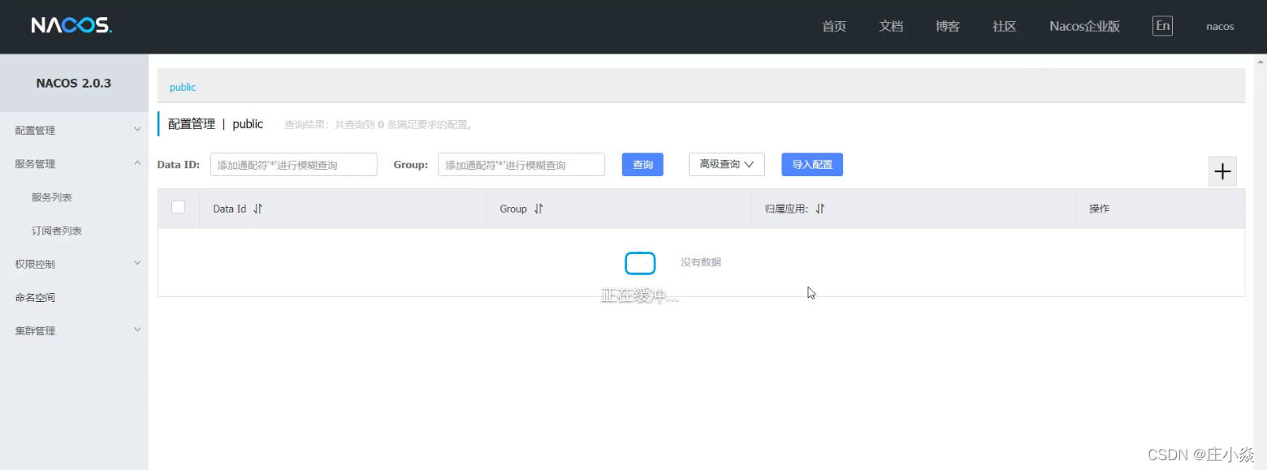
Task: Open 社区 in the top navigation
Action: [x=1005, y=26]
